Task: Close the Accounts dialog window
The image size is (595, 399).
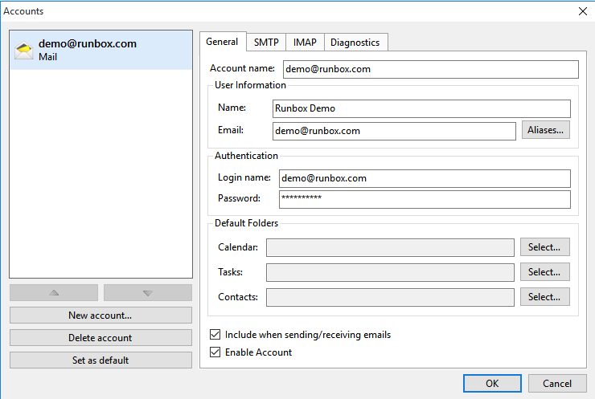Action: 582,11
